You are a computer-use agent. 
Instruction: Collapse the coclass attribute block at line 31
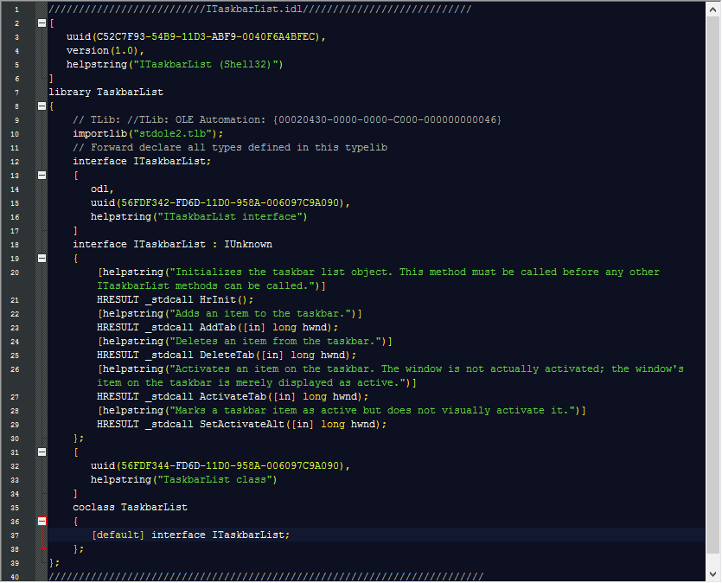(x=41, y=452)
